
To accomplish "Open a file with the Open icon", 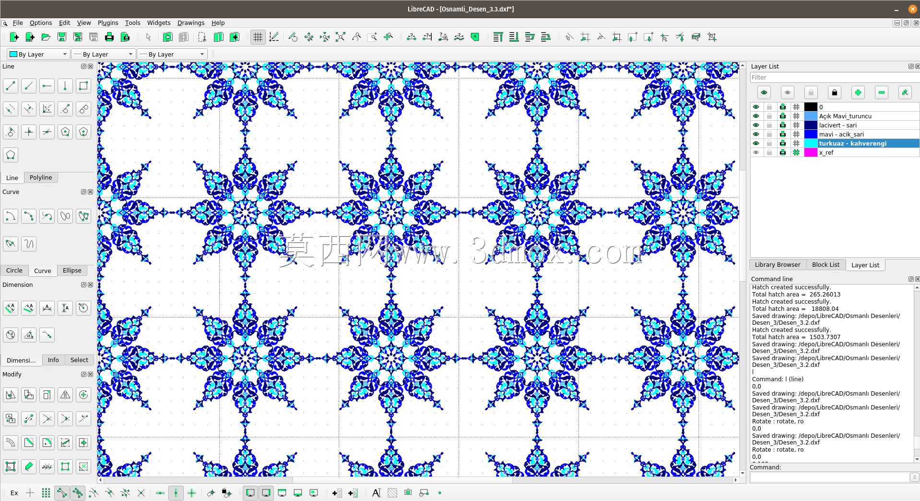I will tap(46, 37).
